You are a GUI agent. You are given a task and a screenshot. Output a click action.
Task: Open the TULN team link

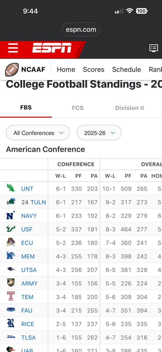pyautogui.click(x=38, y=202)
